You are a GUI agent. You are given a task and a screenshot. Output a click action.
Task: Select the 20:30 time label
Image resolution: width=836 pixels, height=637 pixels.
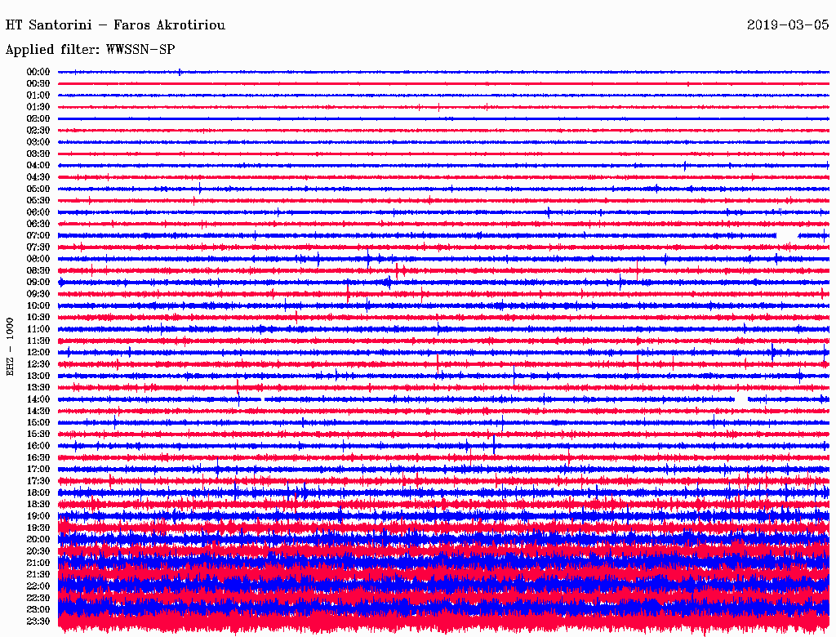[x=38, y=551]
